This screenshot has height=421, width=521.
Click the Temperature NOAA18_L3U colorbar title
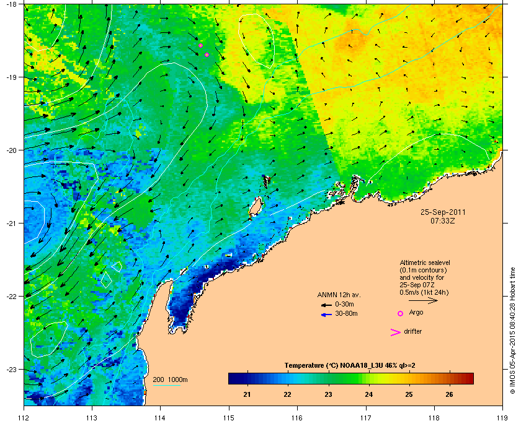tap(350, 365)
